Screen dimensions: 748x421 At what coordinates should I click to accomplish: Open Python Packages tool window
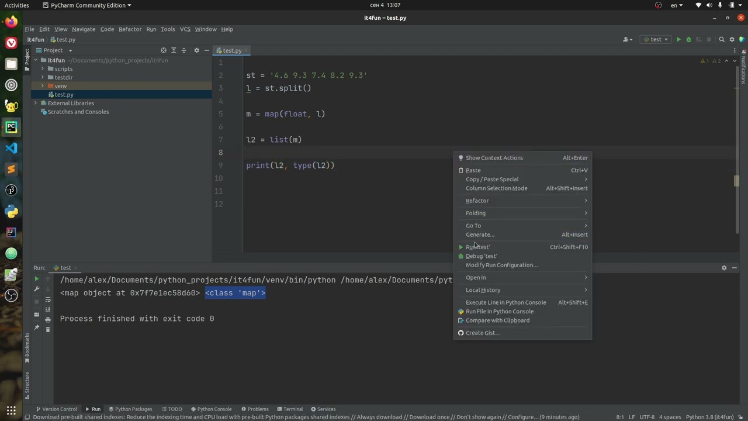point(130,409)
